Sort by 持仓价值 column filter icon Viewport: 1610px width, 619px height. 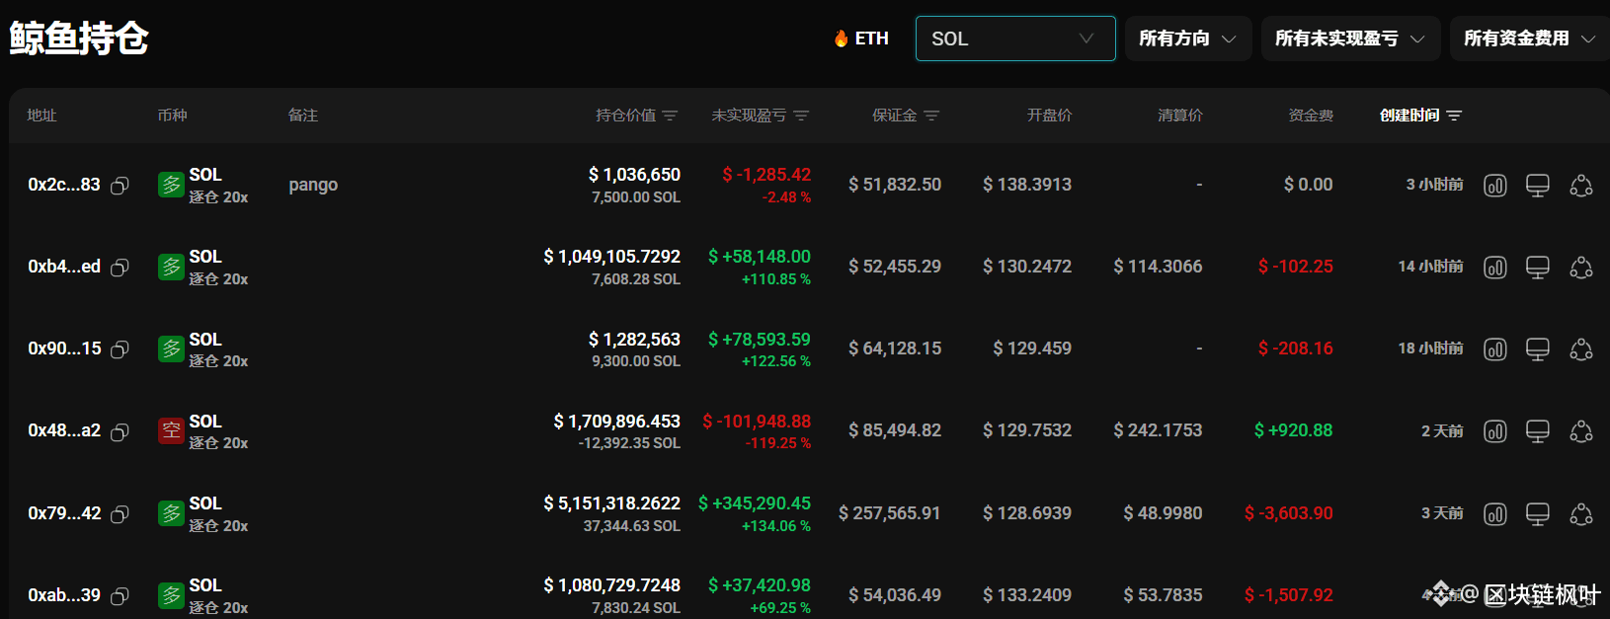(670, 116)
